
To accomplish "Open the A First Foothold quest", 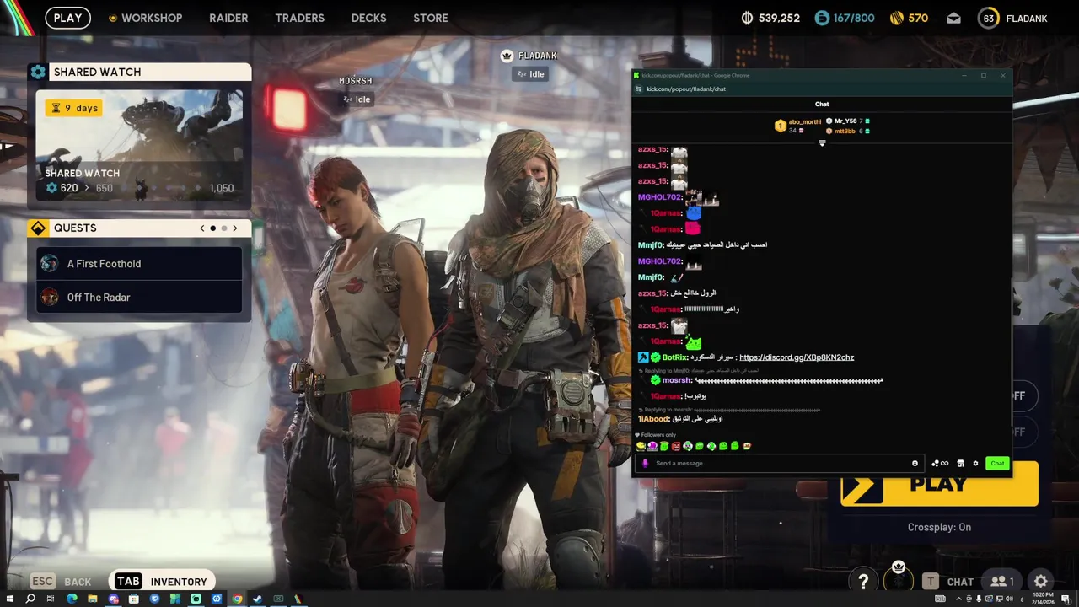I will coord(139,263).
